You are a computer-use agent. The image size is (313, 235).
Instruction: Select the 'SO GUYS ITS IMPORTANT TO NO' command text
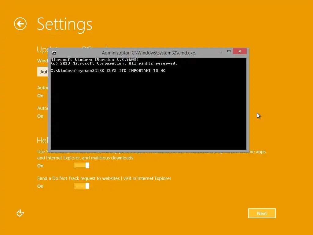(x=133, y=71)
